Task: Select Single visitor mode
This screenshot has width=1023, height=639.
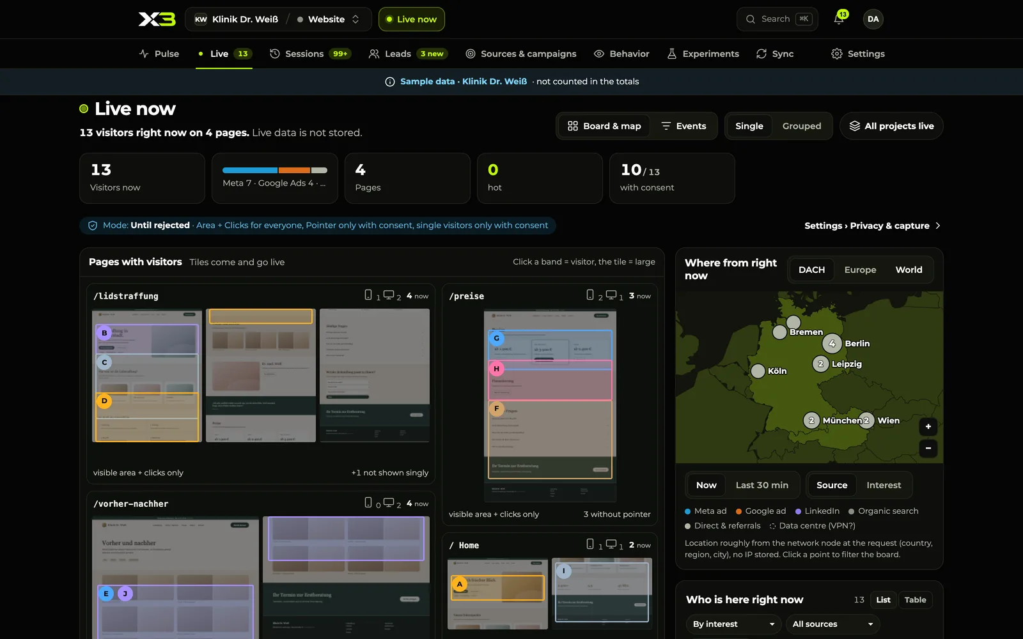Action: tap(749, 126)
